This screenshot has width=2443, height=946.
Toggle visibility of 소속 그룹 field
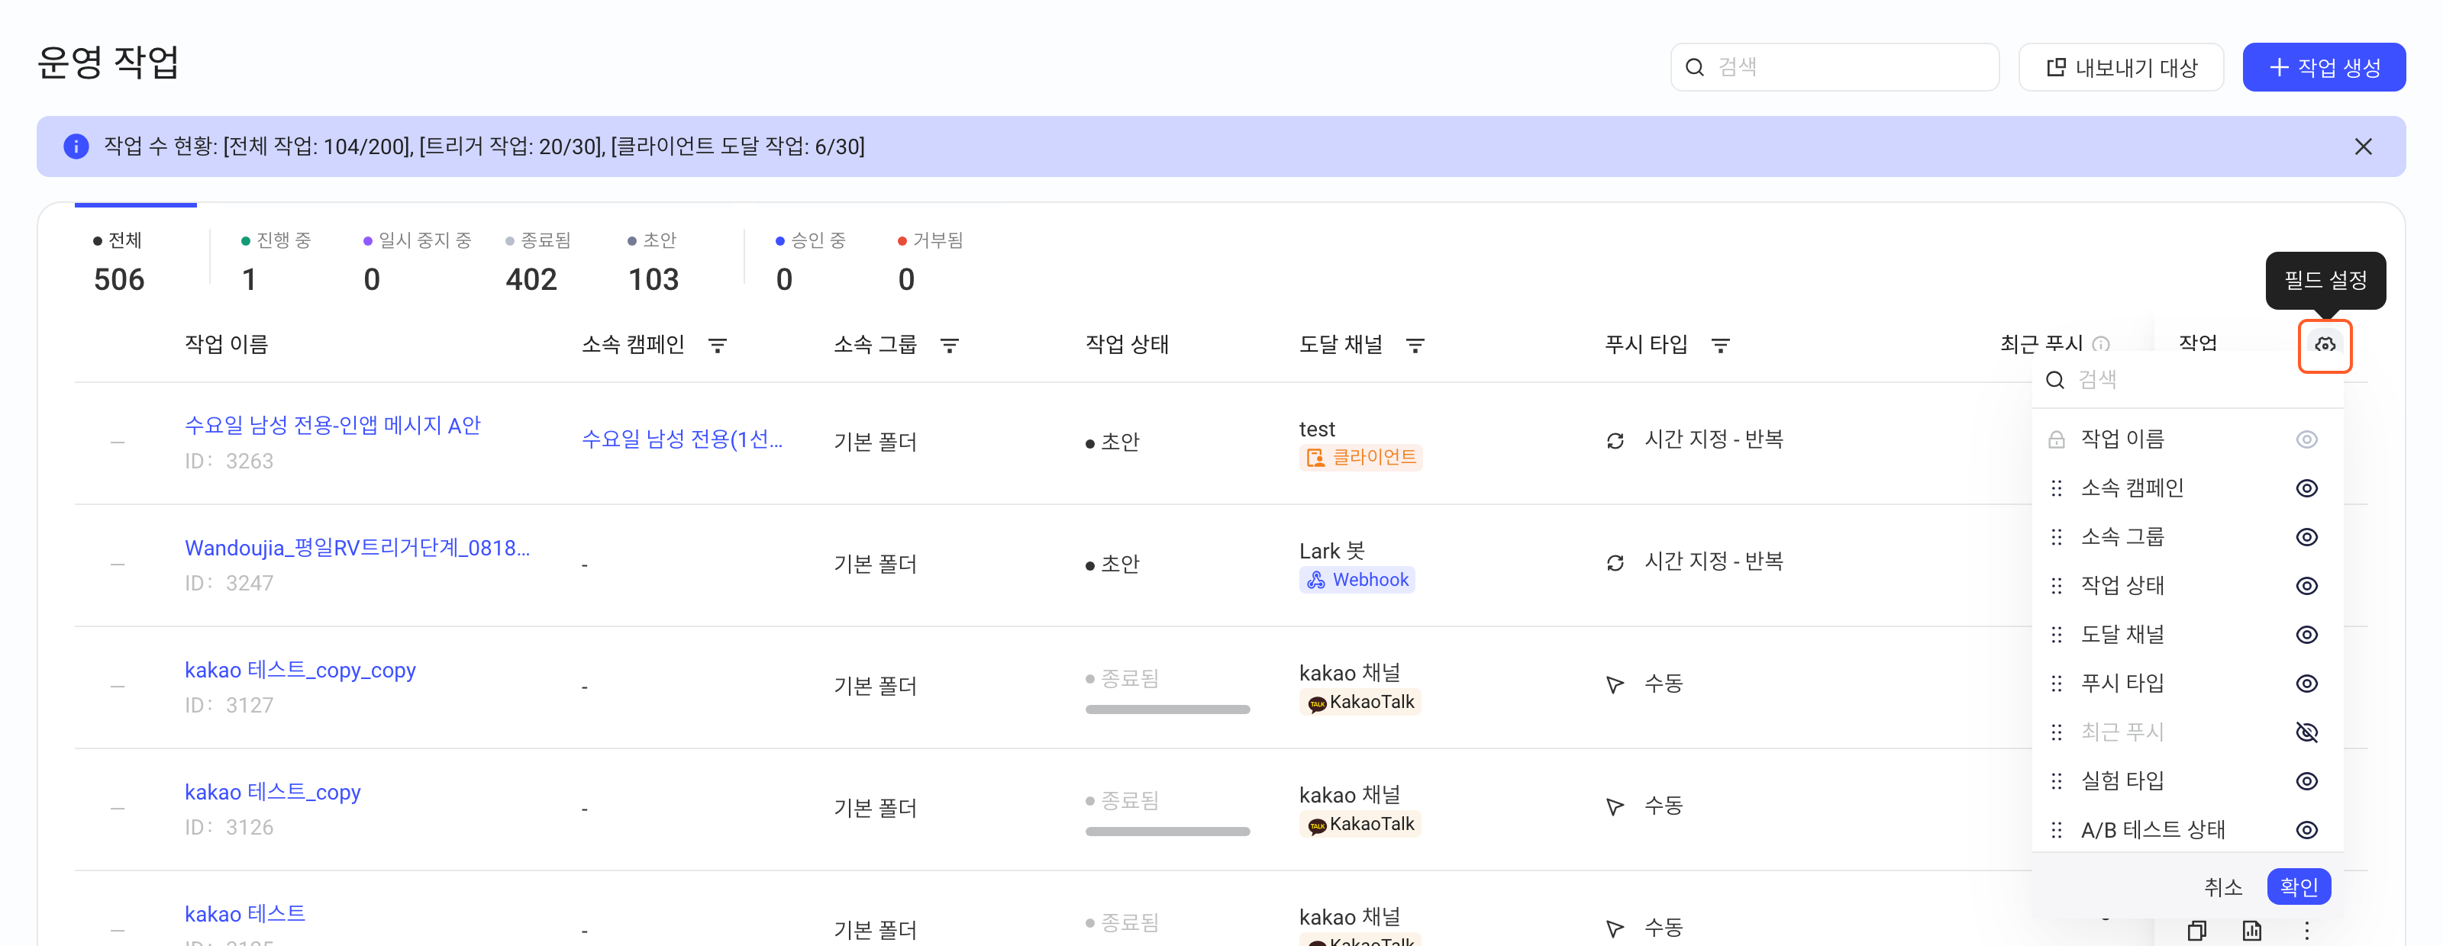pos(2306,537)
